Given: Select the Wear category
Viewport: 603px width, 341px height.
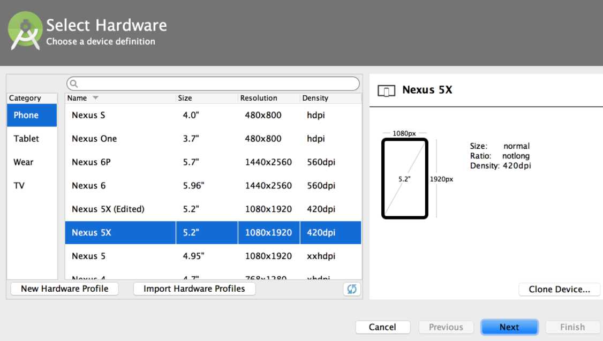Looking at the screenshot, I should [x=32, y=162].
